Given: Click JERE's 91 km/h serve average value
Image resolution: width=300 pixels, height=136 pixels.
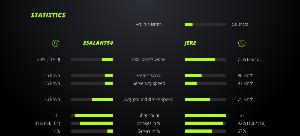Looking at the screenshot, I should [x=245, y=83].
